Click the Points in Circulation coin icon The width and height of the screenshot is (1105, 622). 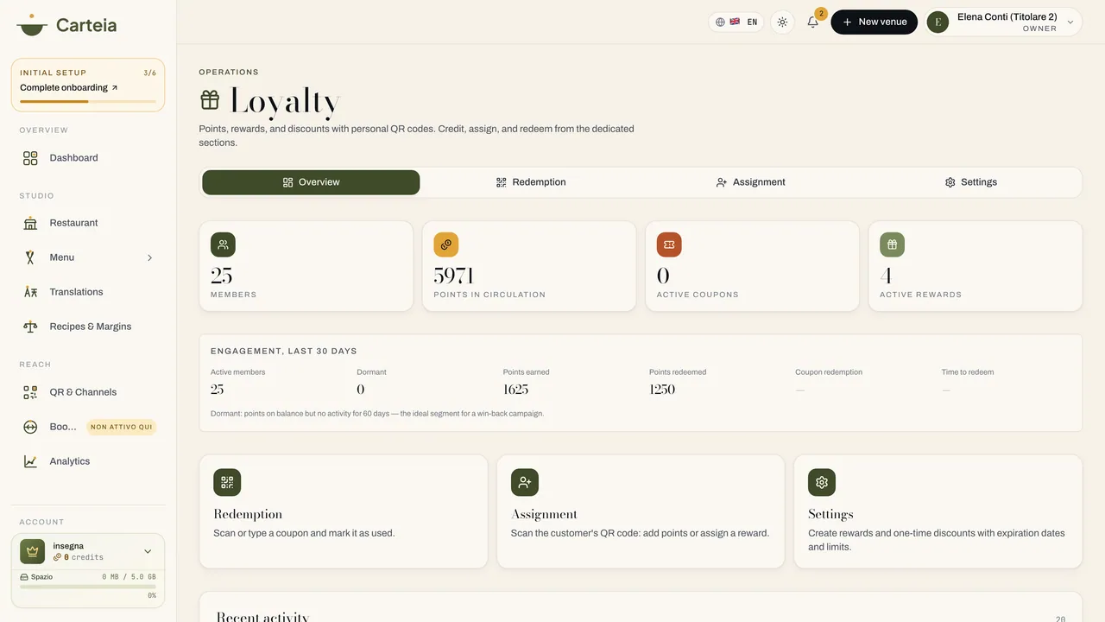pyautogui.click(x=446, y=244)
